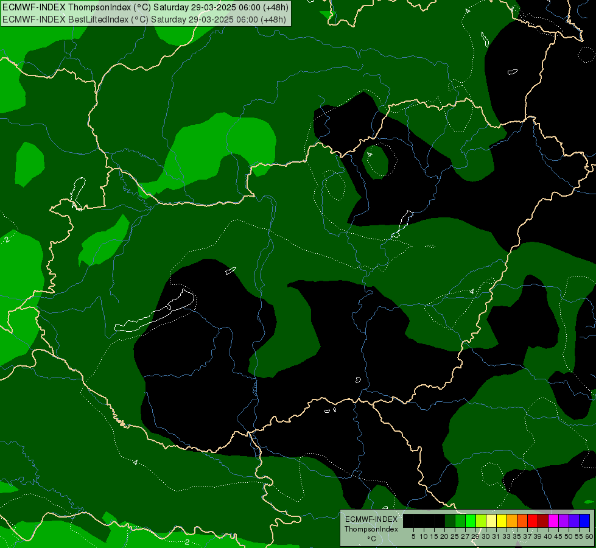
Task: Click the legend tick value 25
Action: click(455, 536)
